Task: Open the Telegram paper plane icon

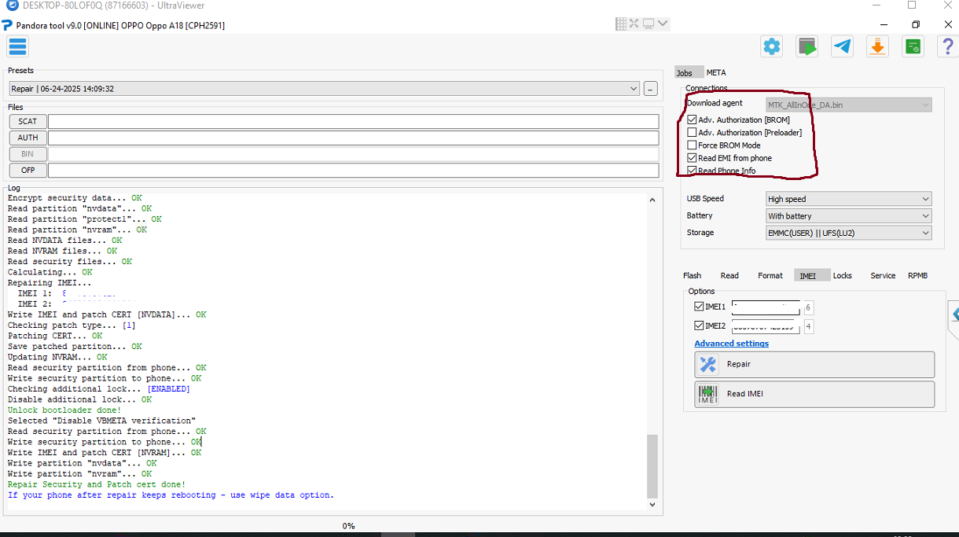Action: (842, 46)
